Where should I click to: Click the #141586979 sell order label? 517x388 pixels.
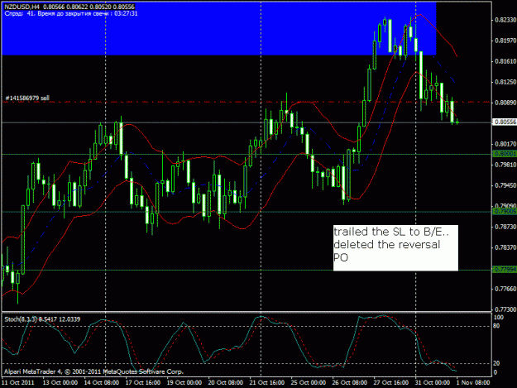coord(27,98)
